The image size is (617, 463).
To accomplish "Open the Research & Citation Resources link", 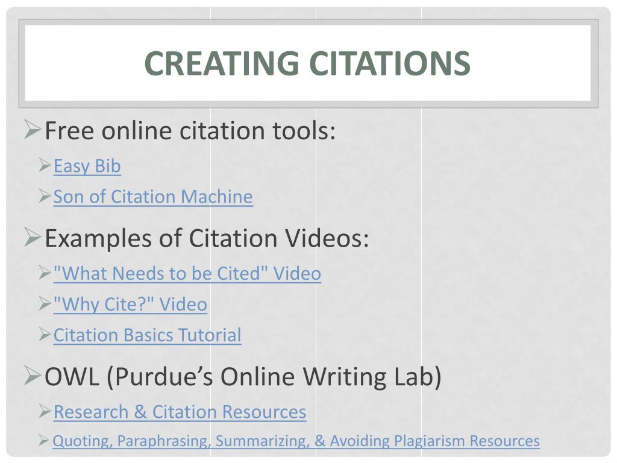I will pos(180,412).
